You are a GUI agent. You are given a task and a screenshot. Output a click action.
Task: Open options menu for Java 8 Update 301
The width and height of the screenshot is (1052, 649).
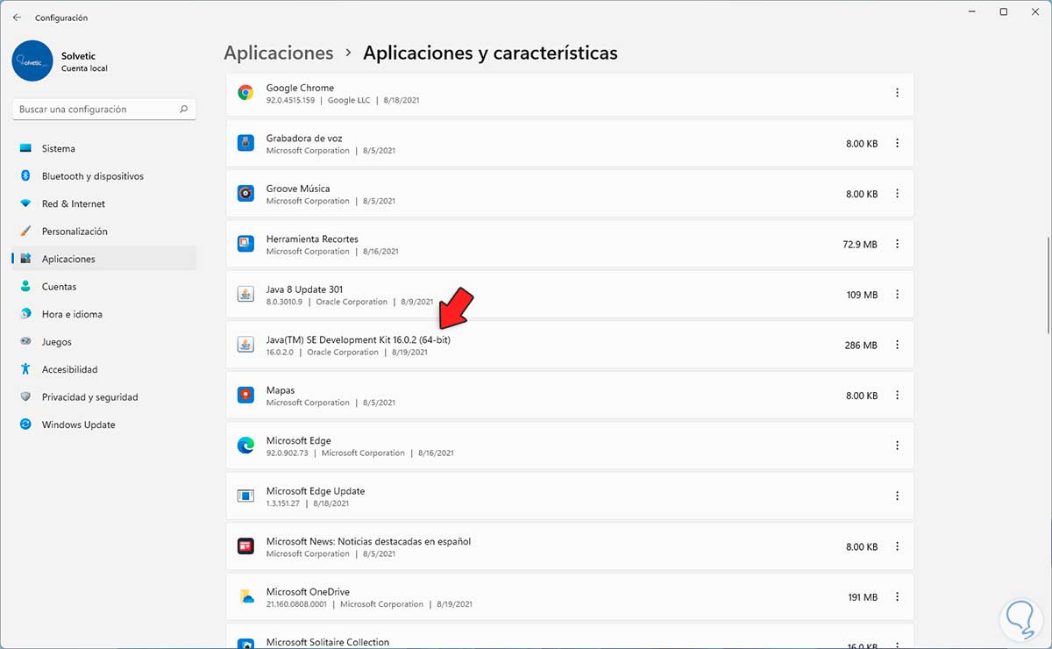[x=897, y=295]
